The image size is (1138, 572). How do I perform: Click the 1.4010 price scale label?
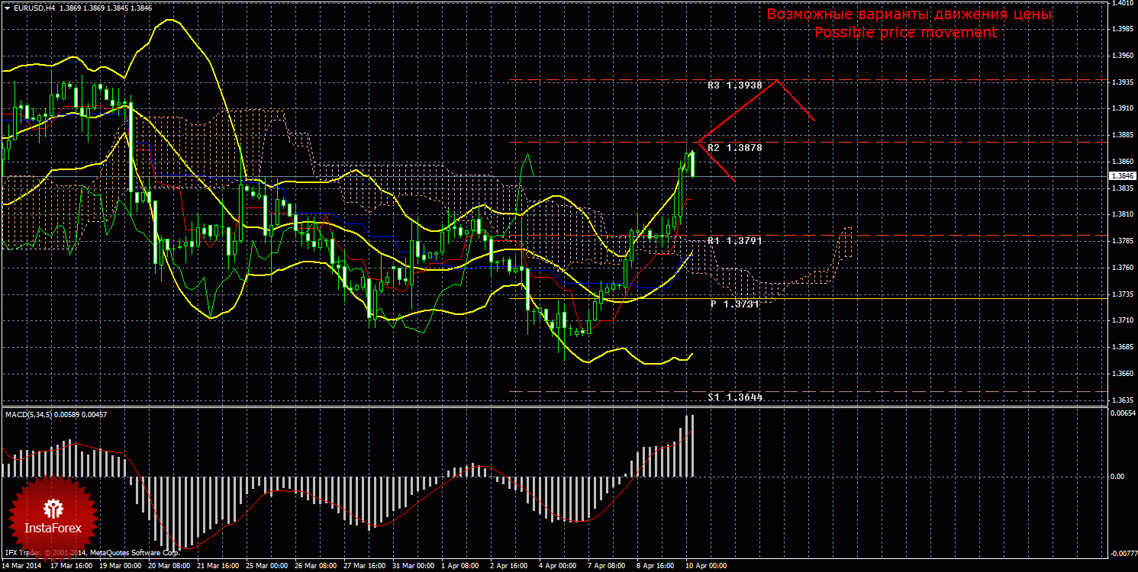click(x=1122, y=3)
